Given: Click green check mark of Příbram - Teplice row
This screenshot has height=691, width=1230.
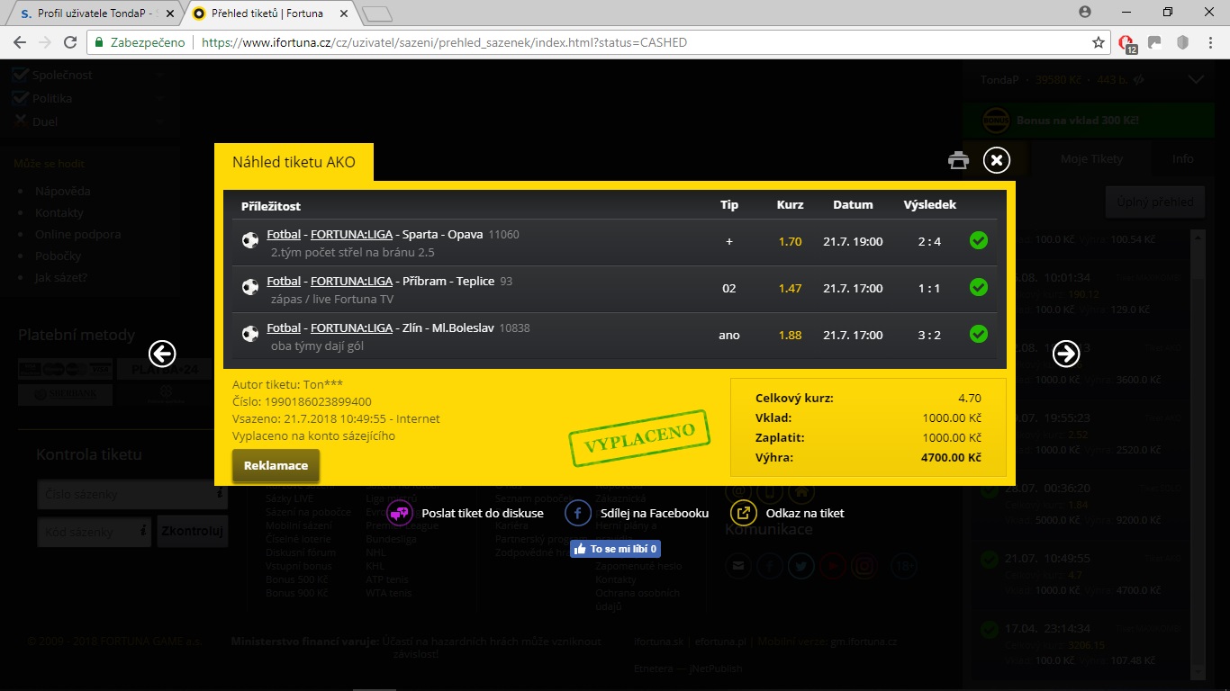Looking at the screenshot, I should tap(979, 287).
